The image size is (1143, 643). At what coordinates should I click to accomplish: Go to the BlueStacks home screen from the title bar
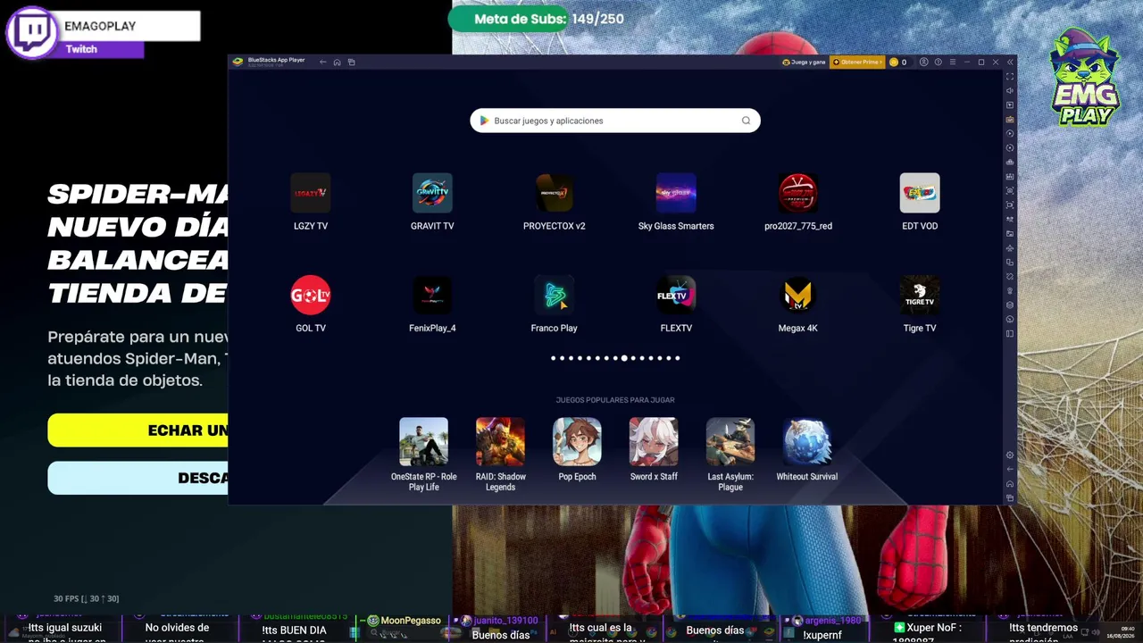click(337, 62)
